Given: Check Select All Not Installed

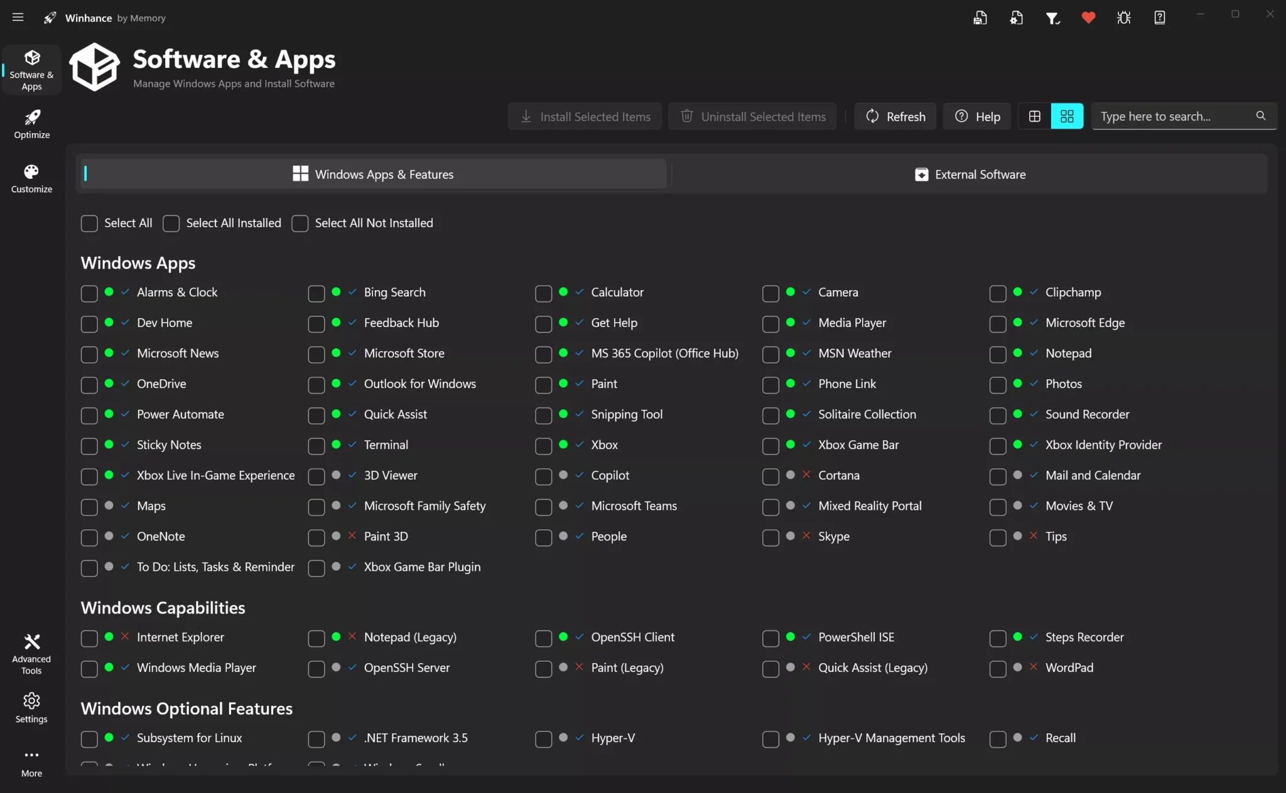Looking at the screenshot, I should (300, 224).
